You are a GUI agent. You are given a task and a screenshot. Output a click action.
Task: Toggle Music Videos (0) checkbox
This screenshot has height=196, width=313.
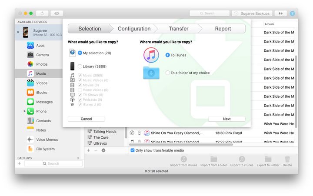tap(80, 80)
